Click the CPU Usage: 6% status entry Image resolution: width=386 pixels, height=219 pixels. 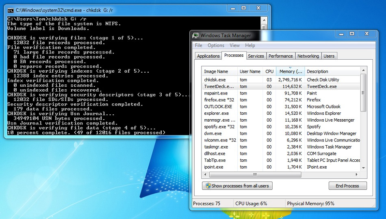tap(251, 204)
